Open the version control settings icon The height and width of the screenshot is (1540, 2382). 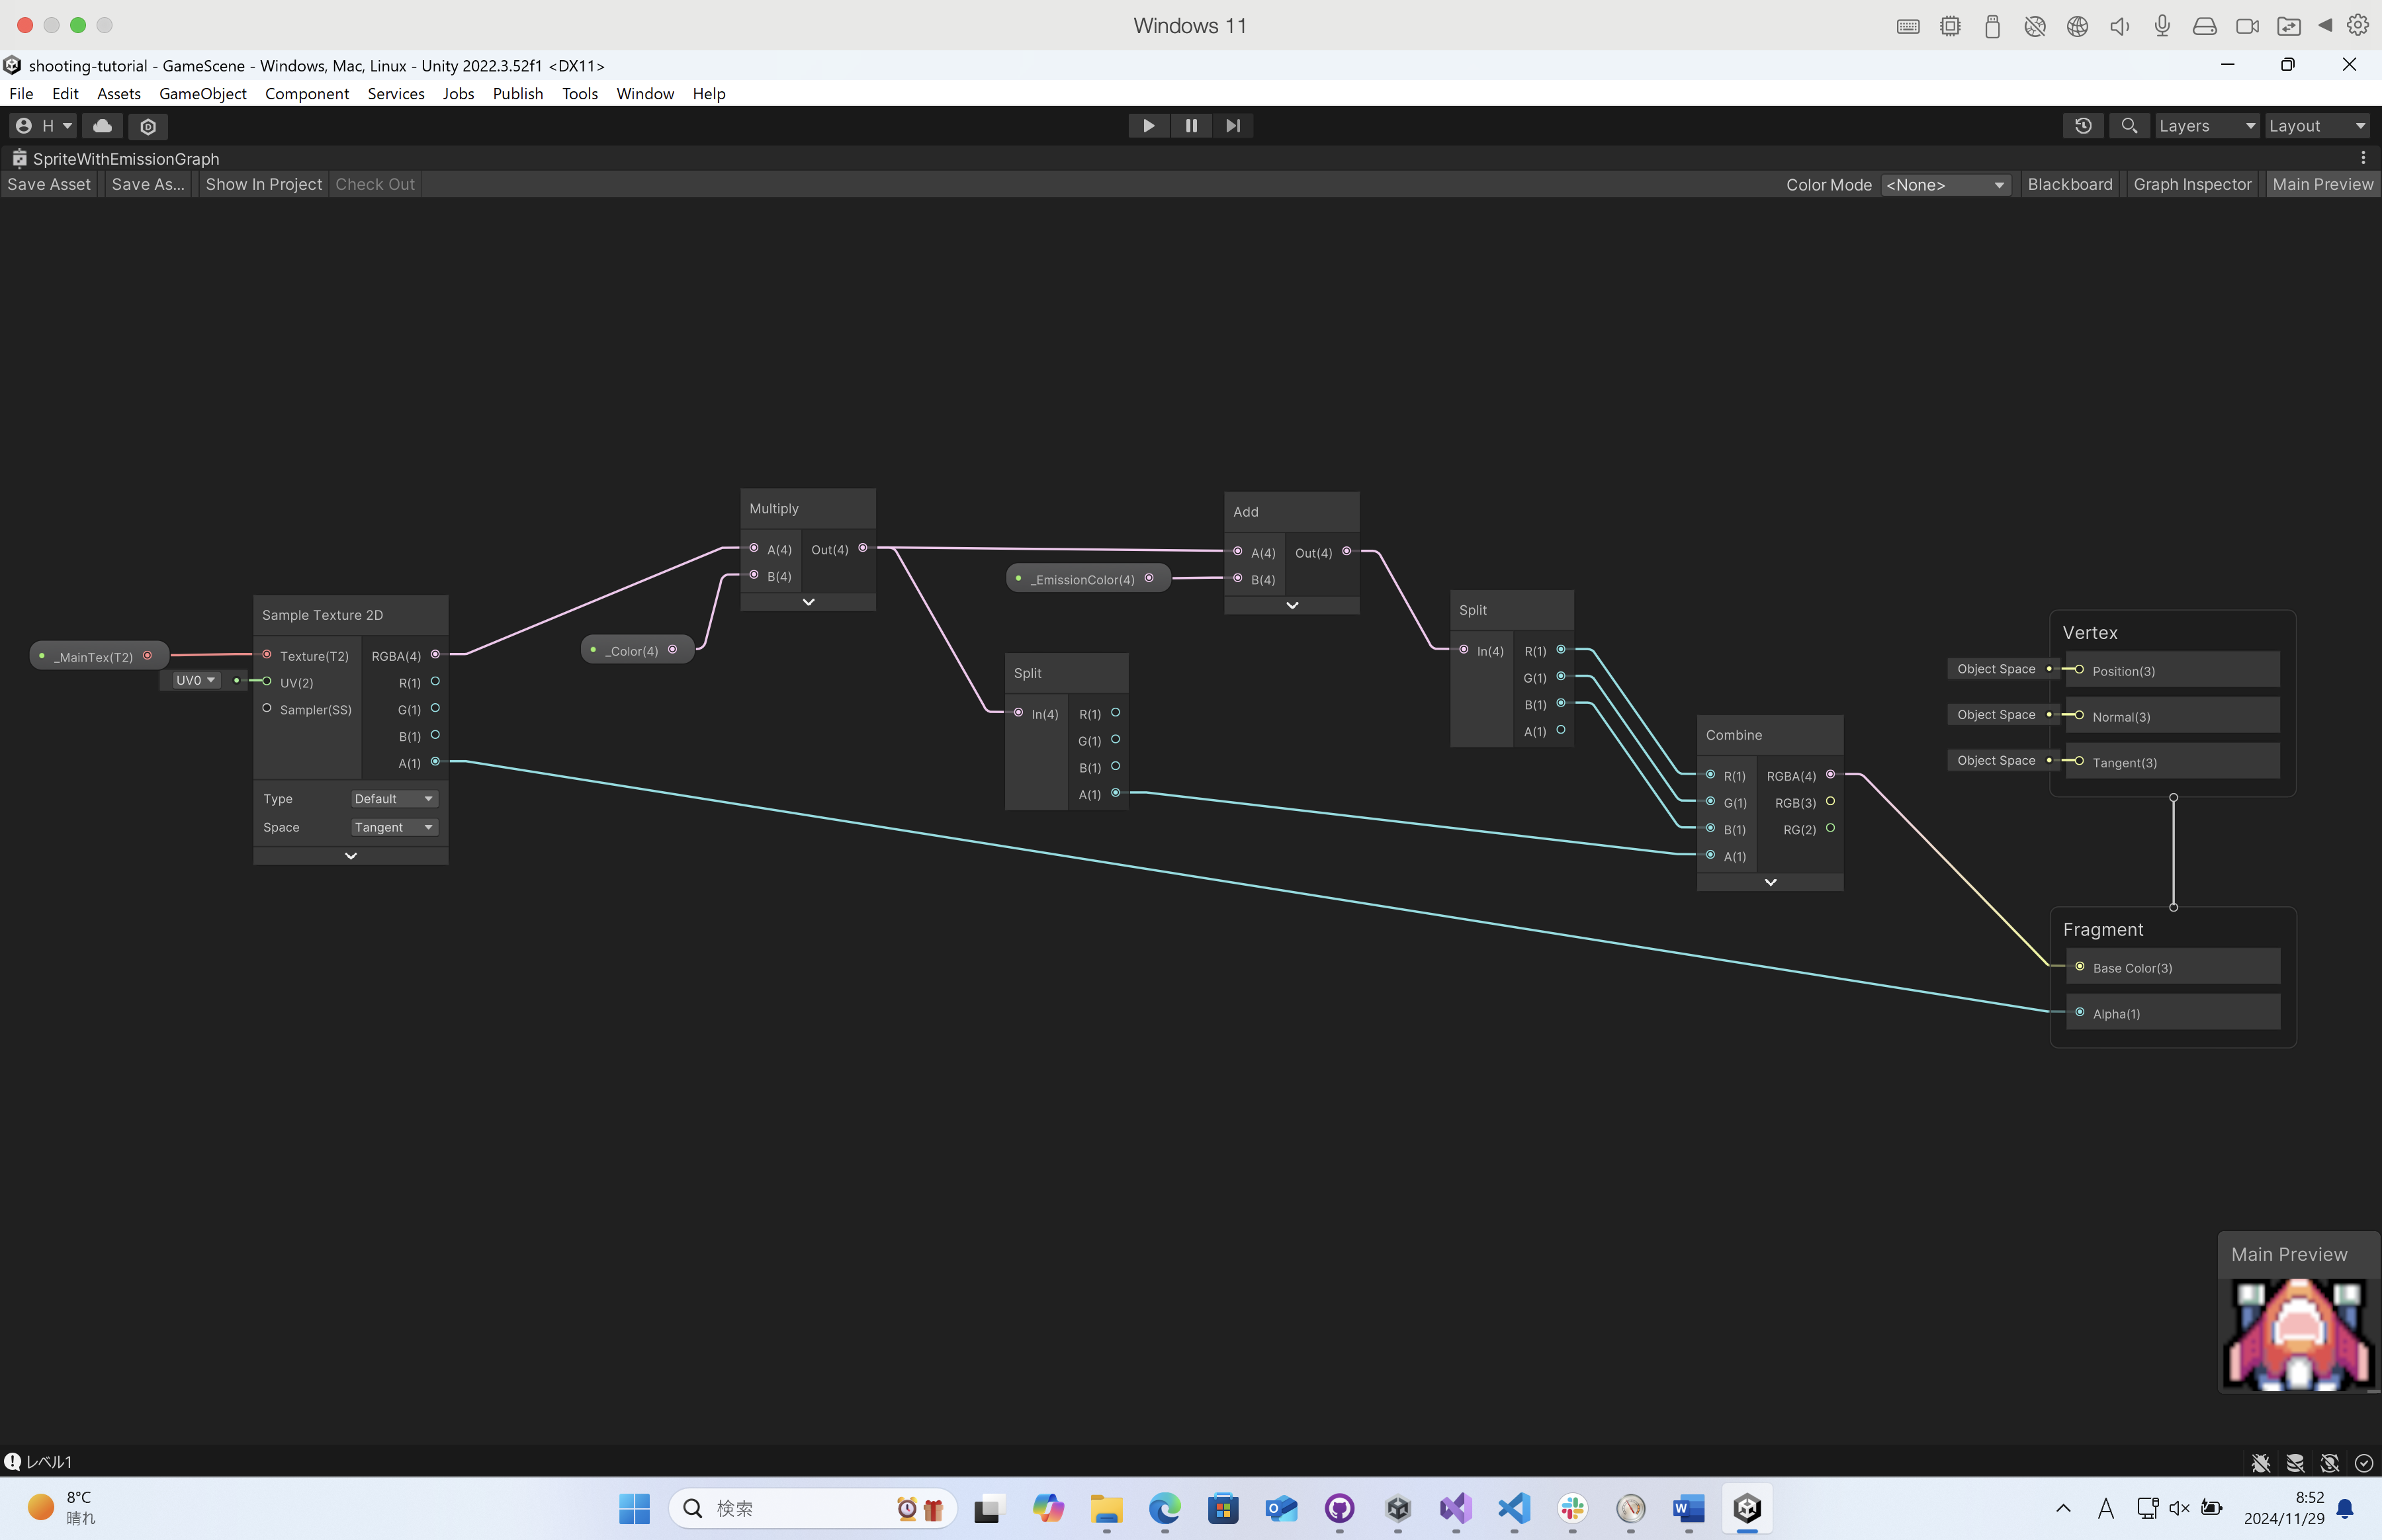pyautogui.click(x=148, y=126)
